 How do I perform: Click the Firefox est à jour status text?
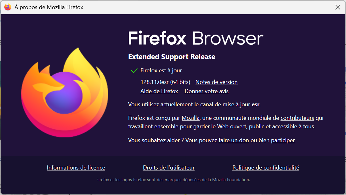(161, 70)
